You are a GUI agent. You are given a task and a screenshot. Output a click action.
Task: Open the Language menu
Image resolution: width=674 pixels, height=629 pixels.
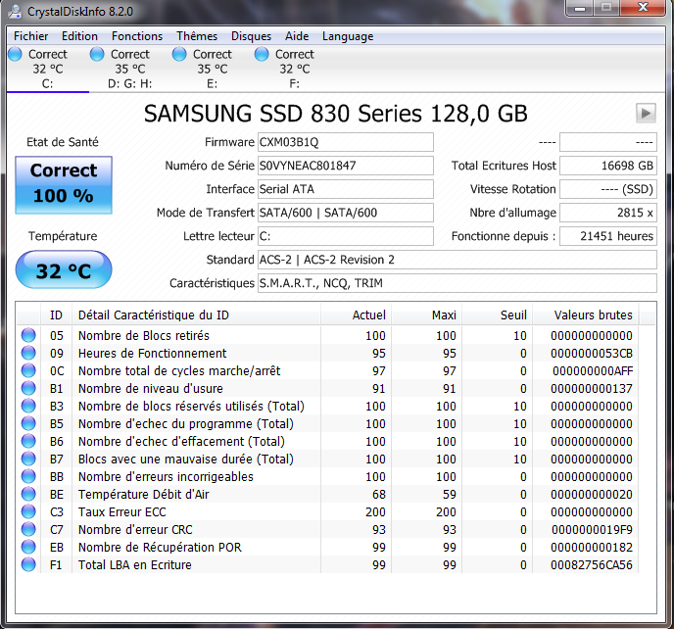(x=348, y=36)
